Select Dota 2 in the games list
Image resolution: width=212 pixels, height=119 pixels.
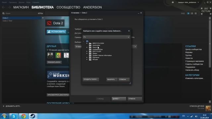tap(22, 18)
